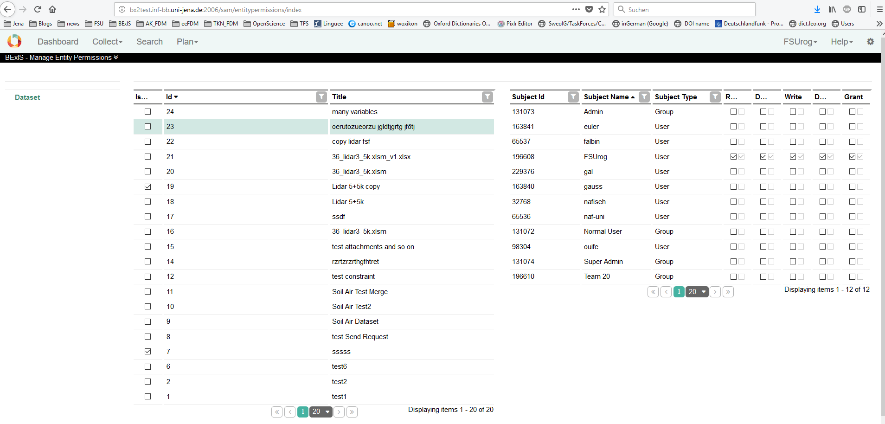Sort by the Subject Name column header
The image size is (885, 424).
(609, 96)
